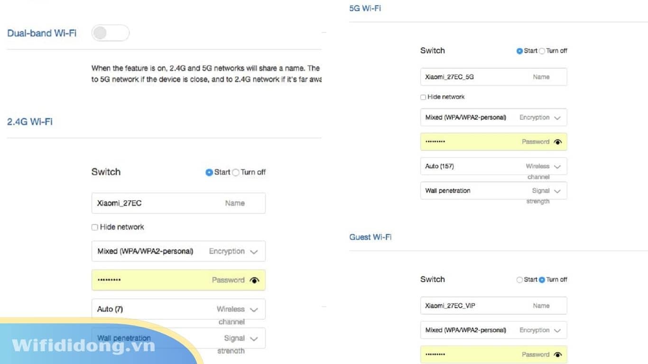This screenshot has width=648, height=364.
Task: Select Turn off for 5G Wi-Fi switch
Action: point(542,51)
